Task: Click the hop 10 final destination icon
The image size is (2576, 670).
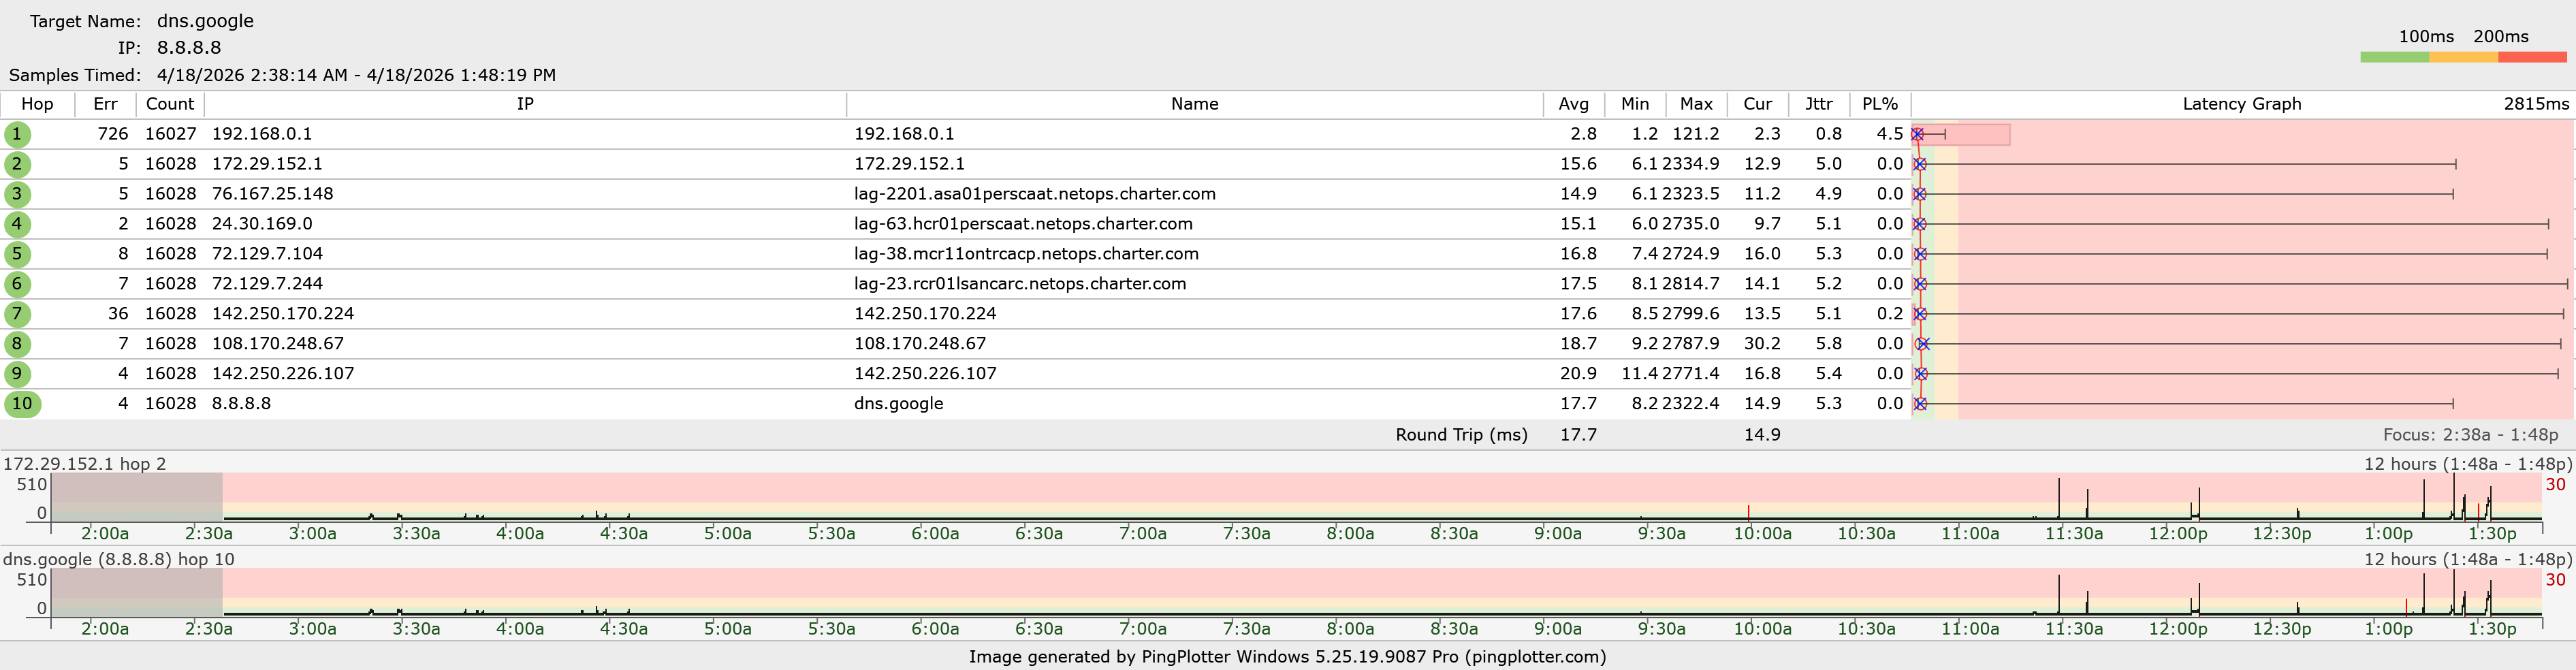Action: (22, 404)
